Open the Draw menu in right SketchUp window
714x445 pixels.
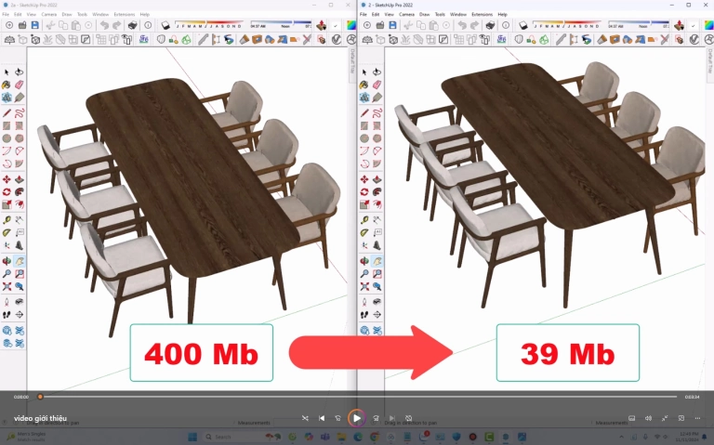(x=424, y=15)
